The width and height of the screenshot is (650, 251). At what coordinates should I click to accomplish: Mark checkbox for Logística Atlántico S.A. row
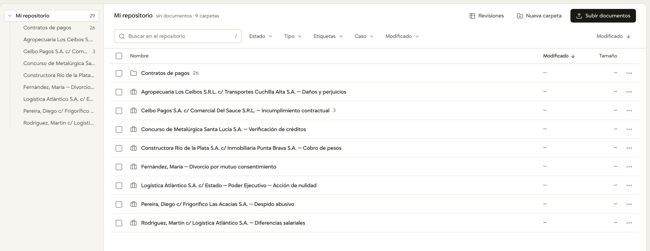(119, 186)
